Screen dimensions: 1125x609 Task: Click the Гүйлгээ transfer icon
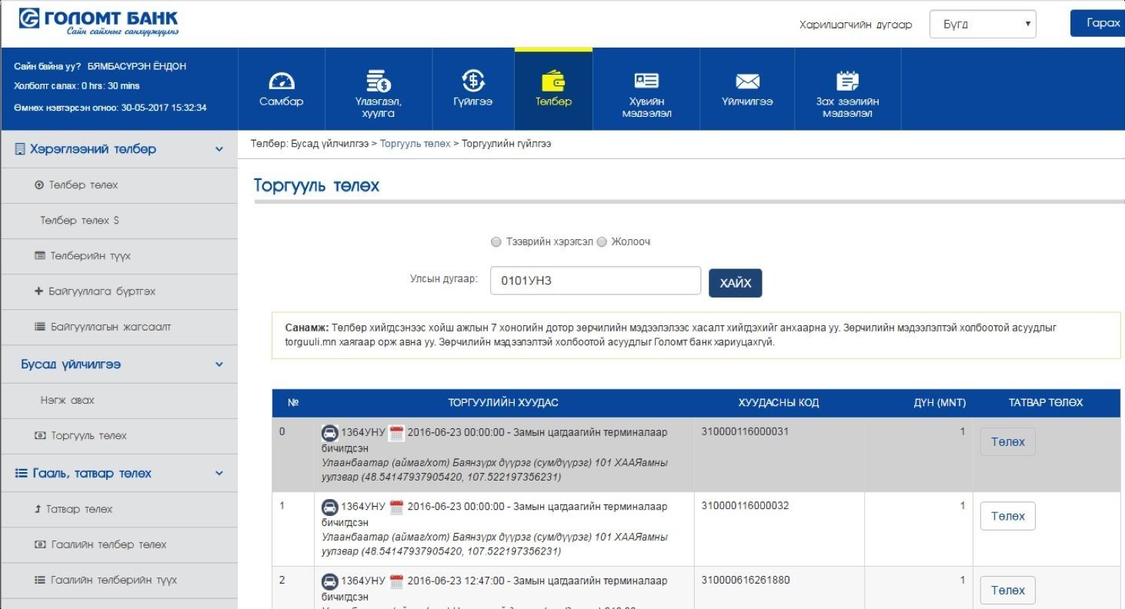(x=472, y=81)
